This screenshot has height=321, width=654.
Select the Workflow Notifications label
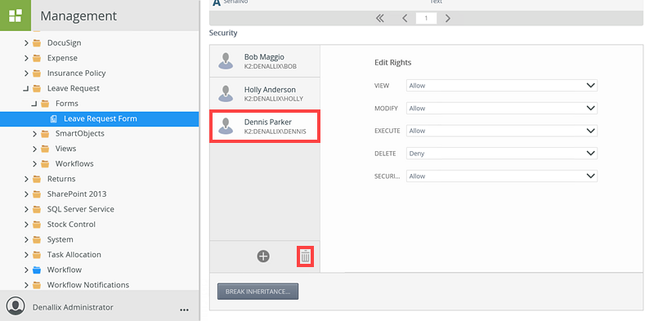tap(88, 285)
